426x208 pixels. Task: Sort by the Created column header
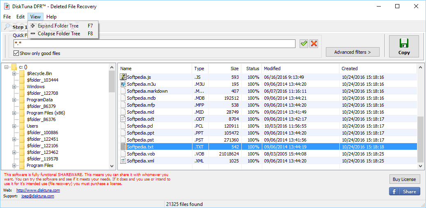pyautogui.click(x=378, y=69)
